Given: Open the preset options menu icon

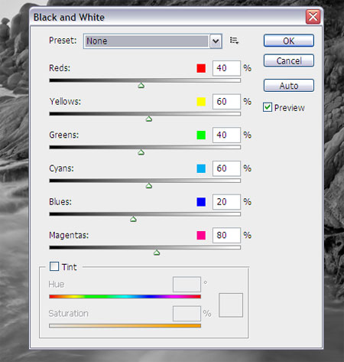Looking at the screenshot, I should 234,41.
